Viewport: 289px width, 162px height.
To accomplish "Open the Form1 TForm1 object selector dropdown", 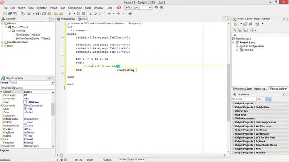I will click(x=52, y=83).
